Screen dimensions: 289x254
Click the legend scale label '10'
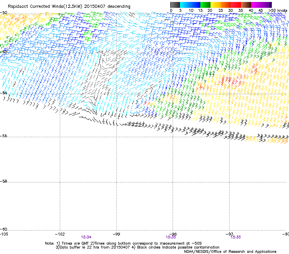click(191, 11)
